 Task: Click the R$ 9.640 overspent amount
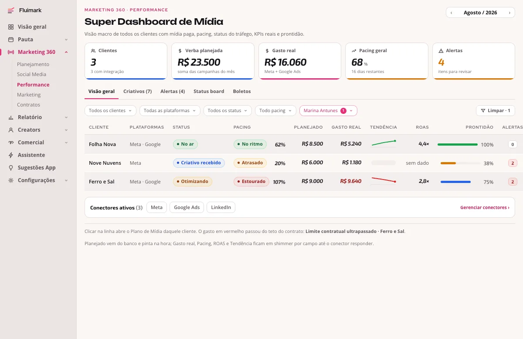coord(351,181)
